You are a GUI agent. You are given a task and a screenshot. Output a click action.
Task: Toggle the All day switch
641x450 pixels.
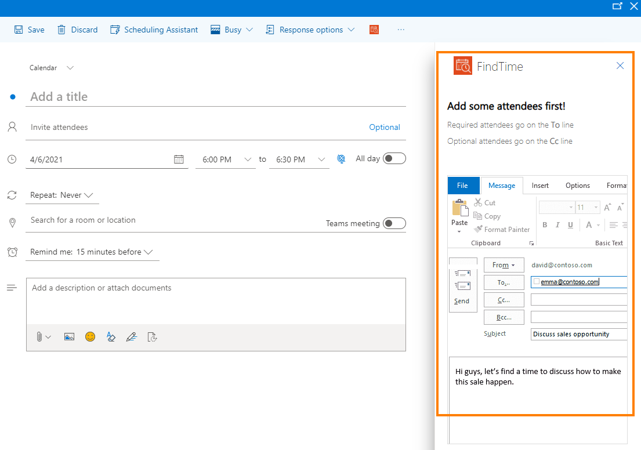394,158
